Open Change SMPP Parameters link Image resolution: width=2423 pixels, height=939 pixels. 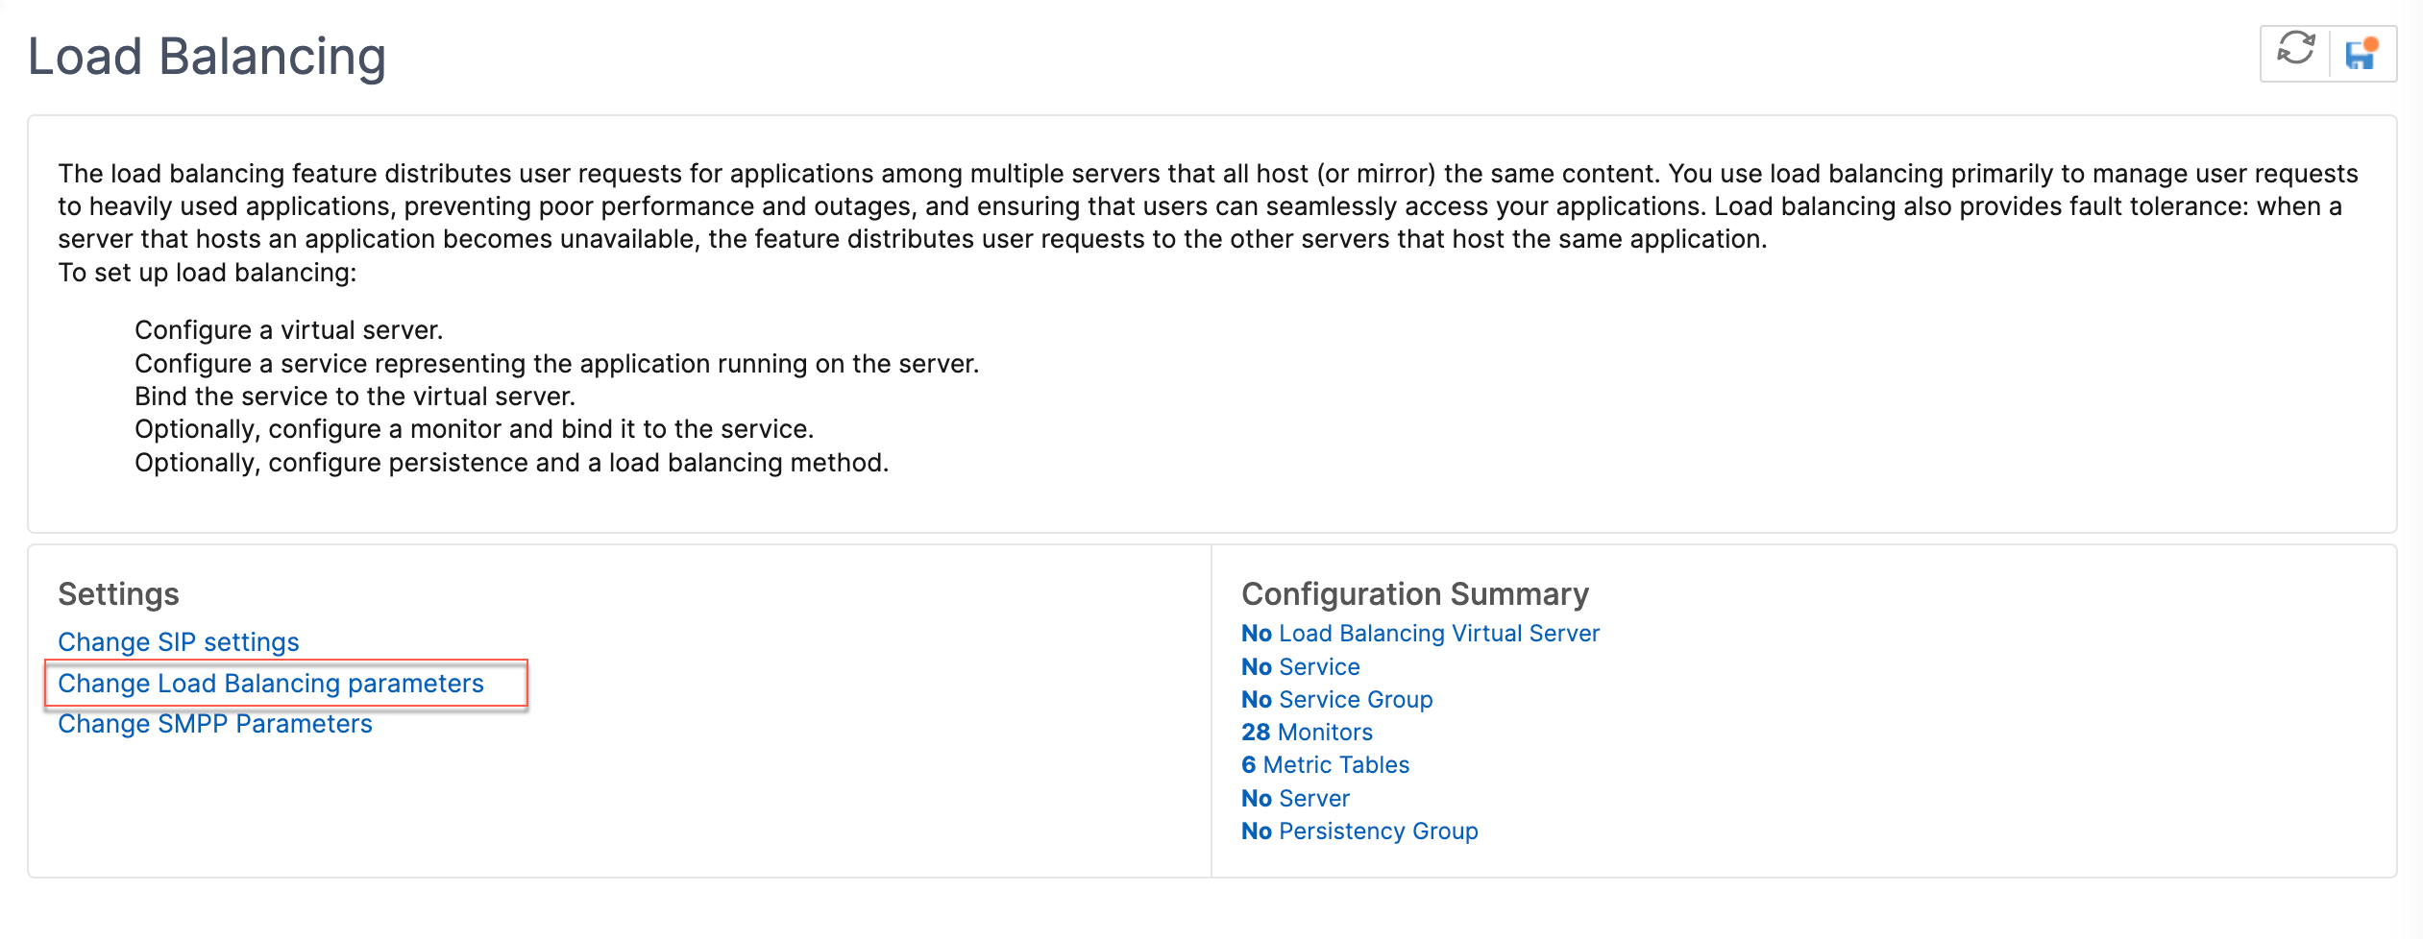pos(215,724)
